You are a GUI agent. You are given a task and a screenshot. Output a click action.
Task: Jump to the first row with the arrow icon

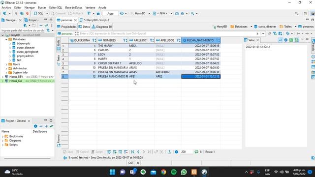[x=133, y=152]
